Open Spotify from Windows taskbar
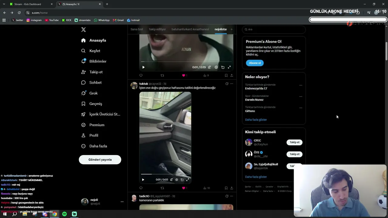The image size is (388, 218). click(x=64, y=214)
